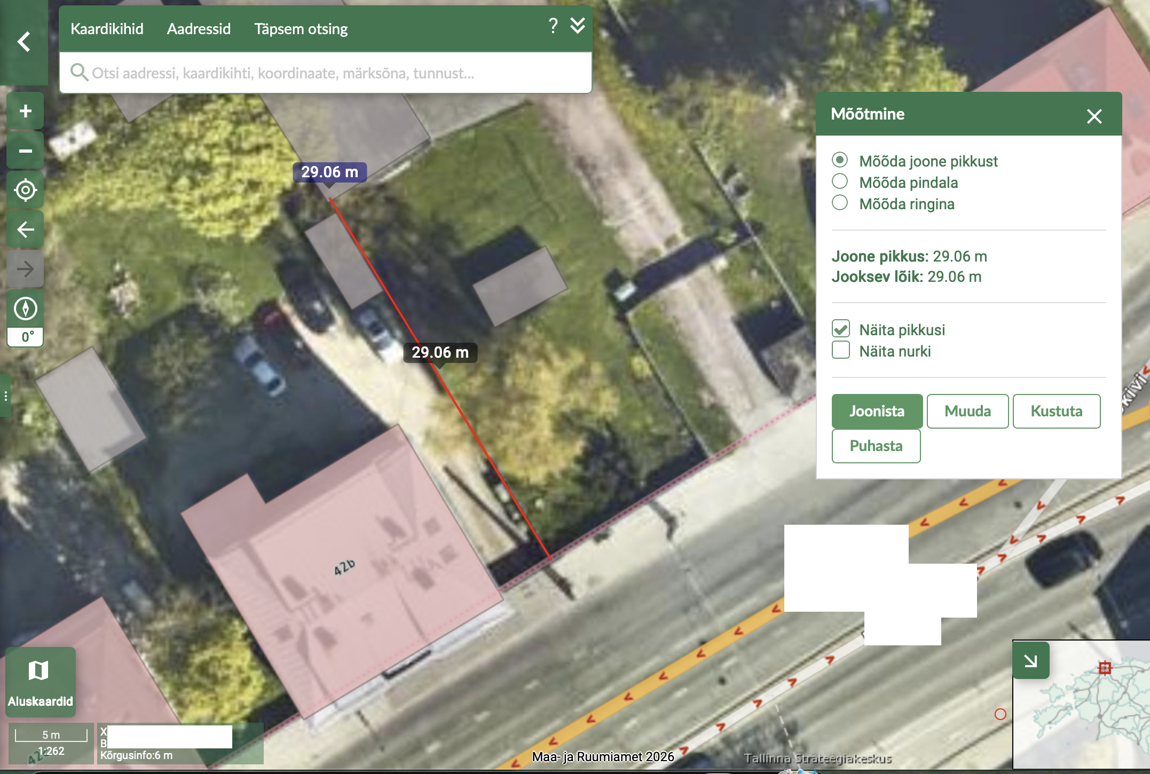Collapse overview map with arrow icon
Image resolution: width=1150 pixels, height=774 pixels.
(1030, 660)
